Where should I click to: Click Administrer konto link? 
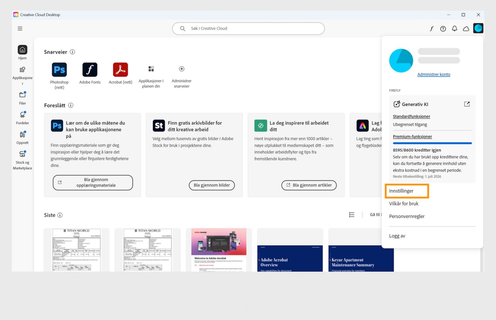point(434,74)
